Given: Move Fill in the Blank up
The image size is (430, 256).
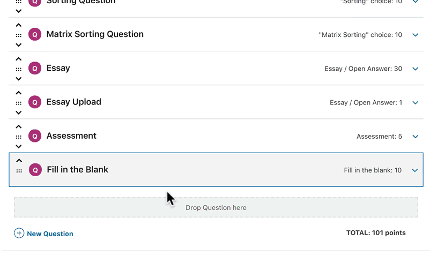Looking at the screenshot, I should point(19,161).
